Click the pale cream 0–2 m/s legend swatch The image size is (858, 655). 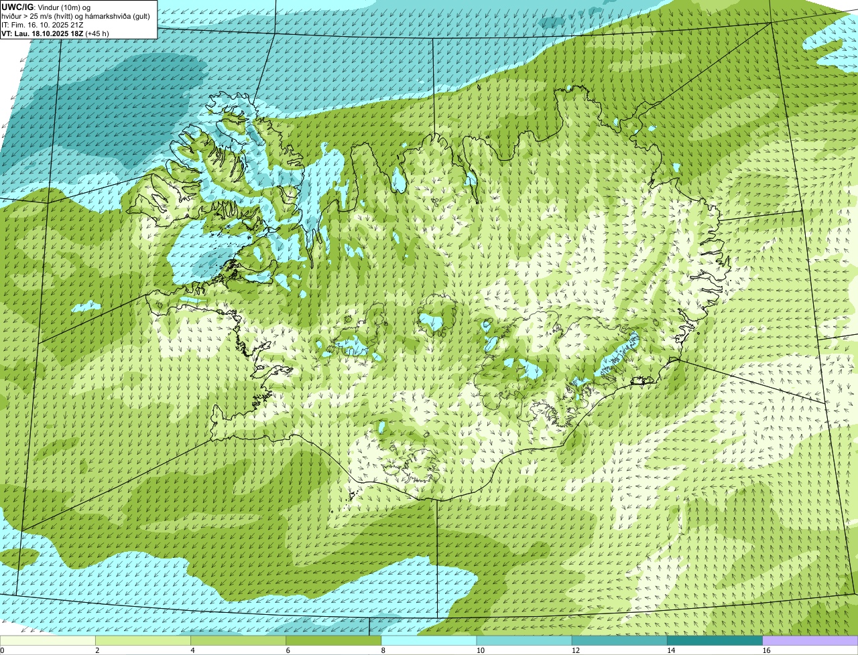point(48,640)
